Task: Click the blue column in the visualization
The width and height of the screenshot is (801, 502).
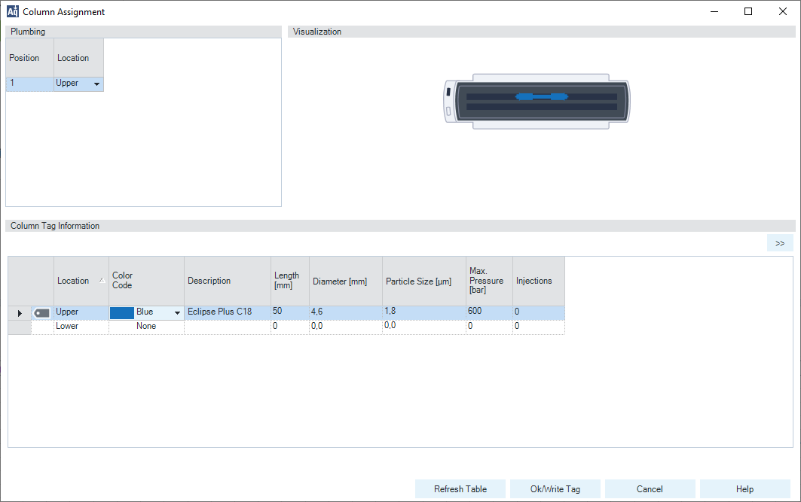Action: coord(540,96)
